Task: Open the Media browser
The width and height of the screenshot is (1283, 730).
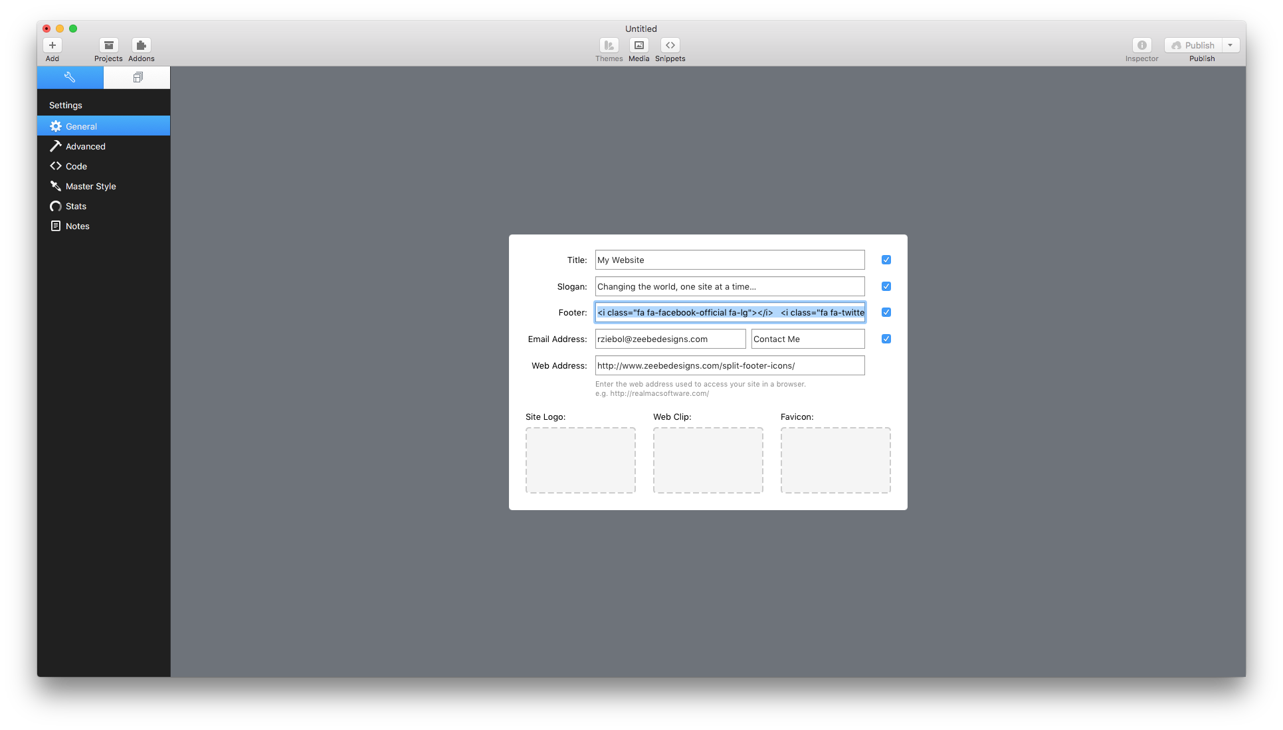Action: [638, 49]
